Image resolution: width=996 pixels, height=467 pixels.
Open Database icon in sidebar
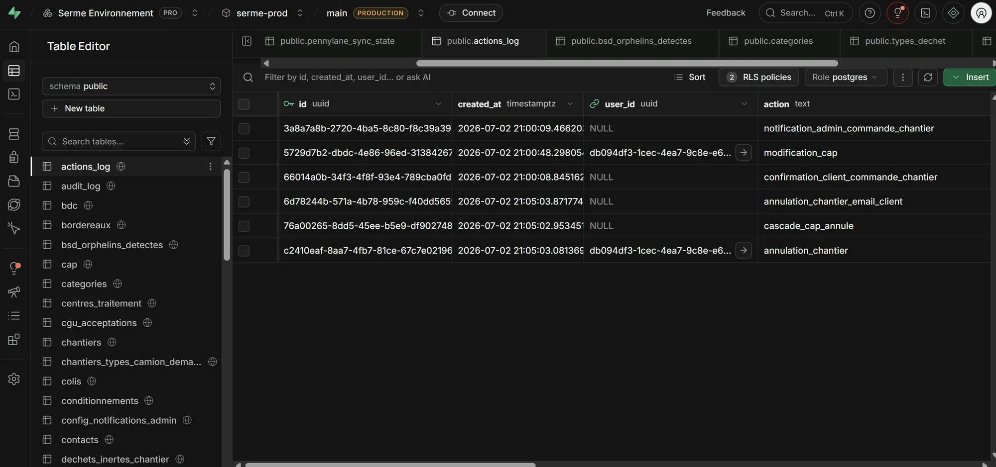pyautogui.click(x=14, y=134)
